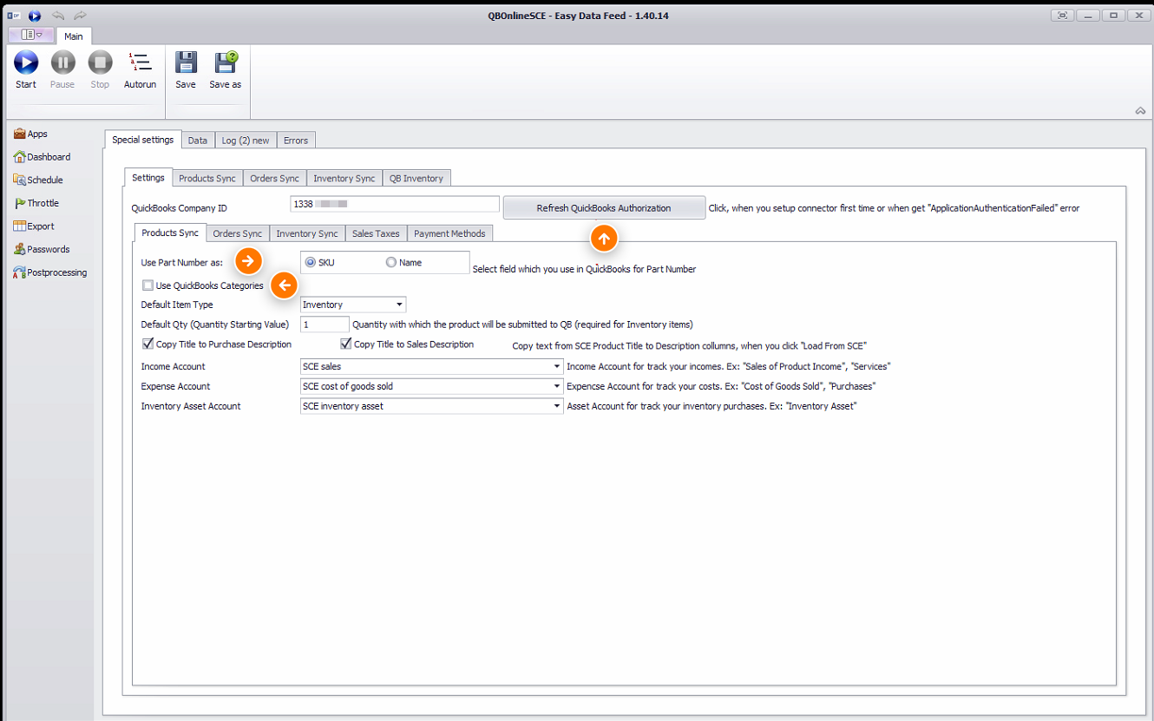Screen dimensions: 1154x721
Task: Open the Sales Taxes sub-tab
Action: pyautogui.click(x=376, y=234)
